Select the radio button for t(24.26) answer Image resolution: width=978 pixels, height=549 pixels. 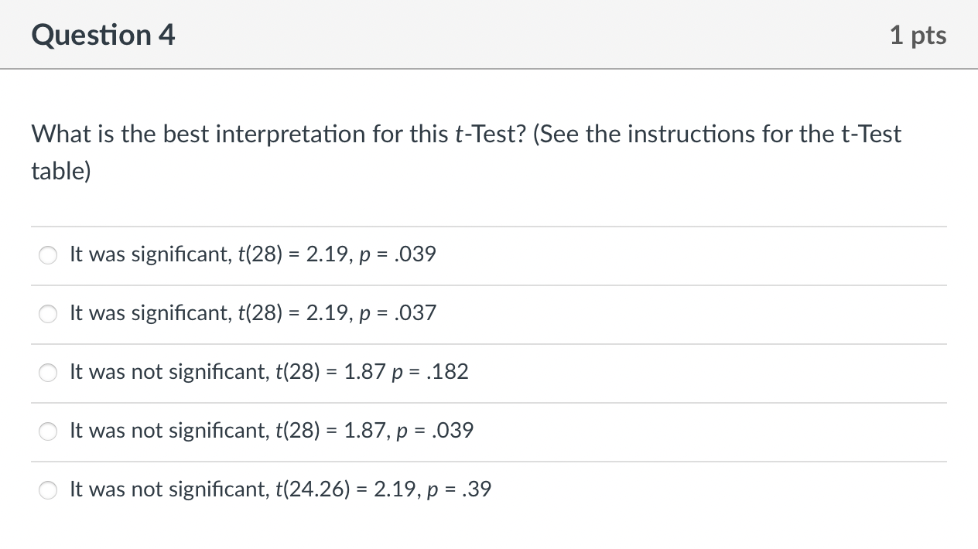[x=48, y=490]
